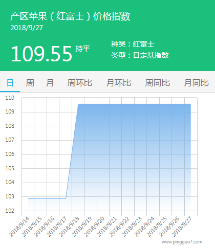215x248 pixels.
Task: Click the x-axis label 2018/9/17
Action: click(x=57, y=227)
